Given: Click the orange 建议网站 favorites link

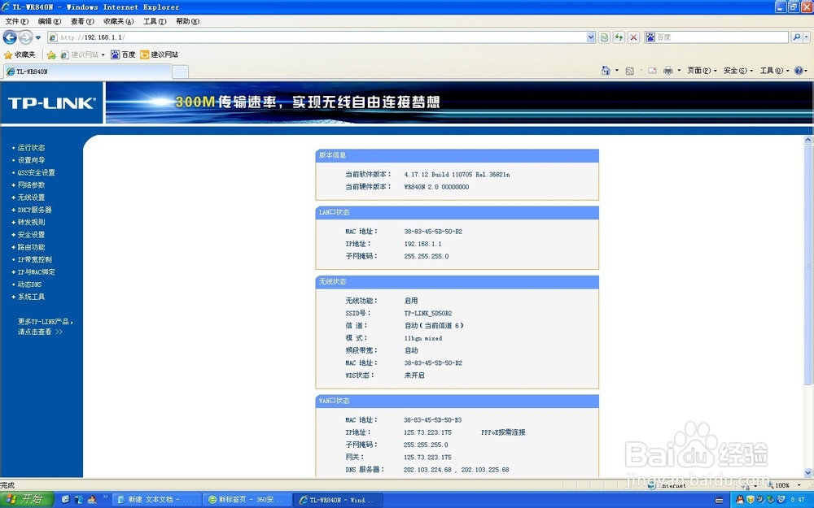Looking at the screenshot, I should click(x=160, y=54).
